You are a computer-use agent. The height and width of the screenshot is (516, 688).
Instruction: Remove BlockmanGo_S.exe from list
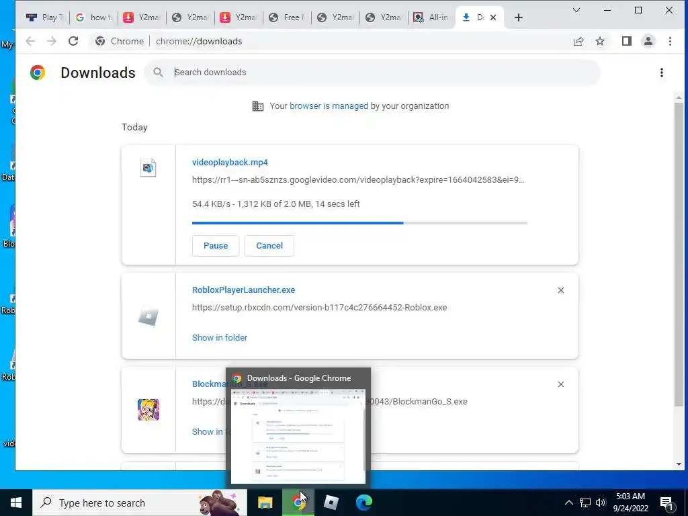click(561, 384)
